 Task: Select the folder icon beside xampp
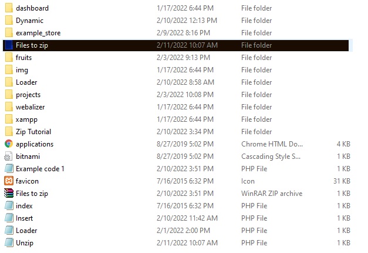click(x=9, y=119)
